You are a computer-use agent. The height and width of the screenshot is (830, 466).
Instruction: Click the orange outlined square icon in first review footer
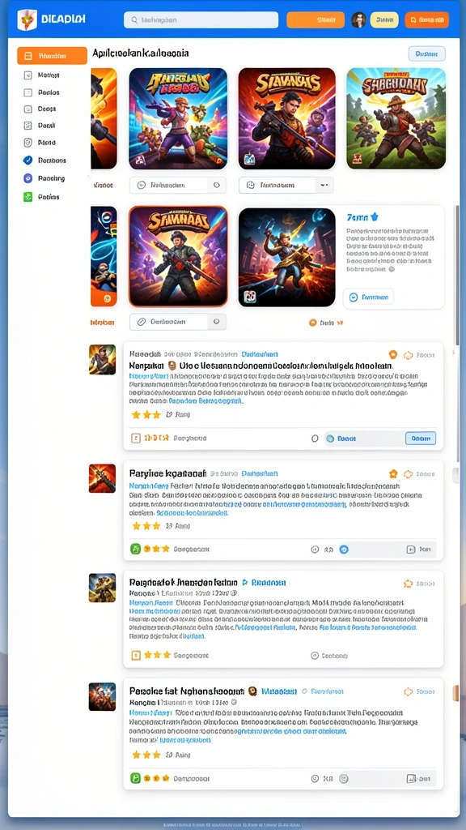[136, 439]
